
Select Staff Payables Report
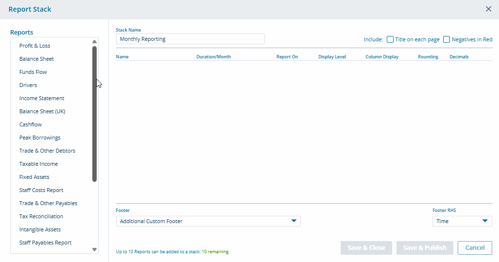click(45, 243)
